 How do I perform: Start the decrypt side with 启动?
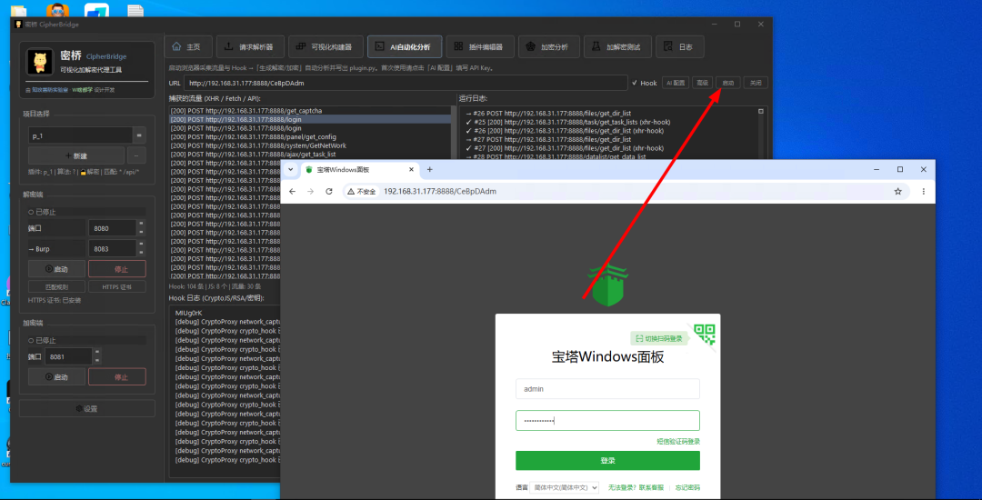click(56, 269)
